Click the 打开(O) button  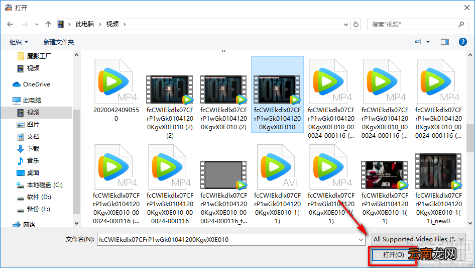[393, 254]
